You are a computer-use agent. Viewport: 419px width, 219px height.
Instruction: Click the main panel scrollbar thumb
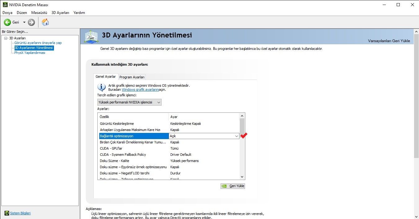tap(416, 96)
